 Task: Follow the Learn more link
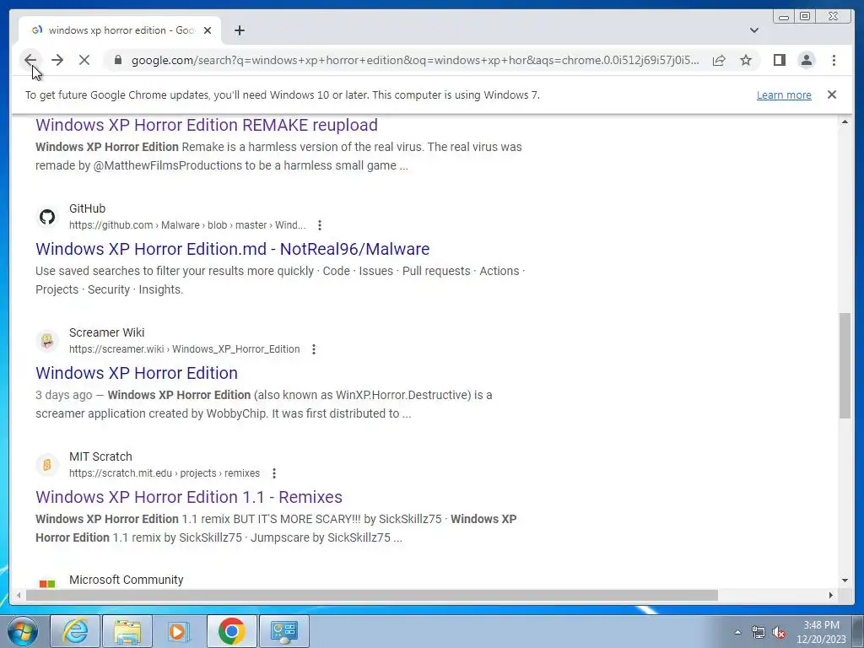click(x=784, y=94)
